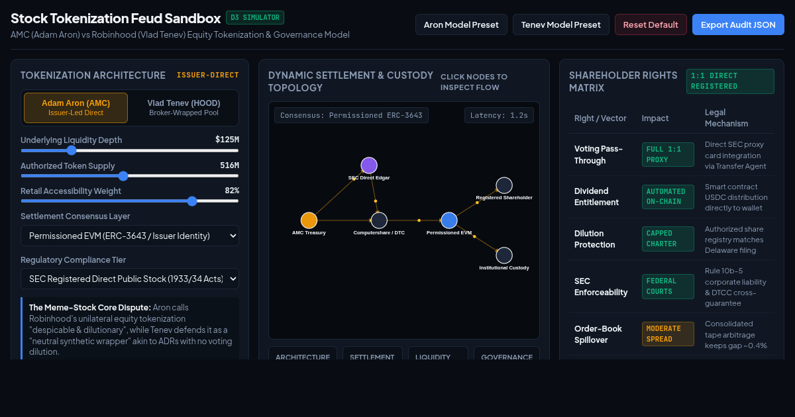795x417 pixels.
Task: Choose Adam Aron (AMC) Issuer-Led Direct model
Action: pos(76,108)
